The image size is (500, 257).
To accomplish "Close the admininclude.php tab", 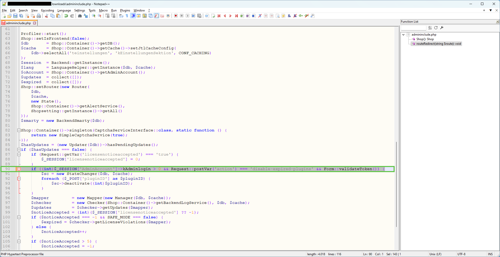I will point(35,23).
